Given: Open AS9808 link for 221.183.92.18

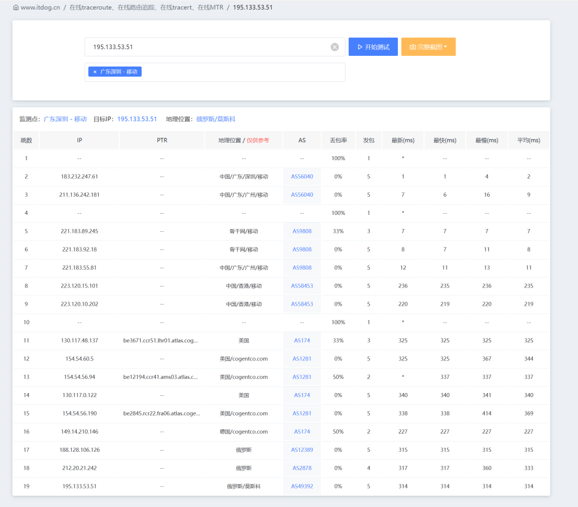Looking at the screenshot, I should (x=302, y=250).
